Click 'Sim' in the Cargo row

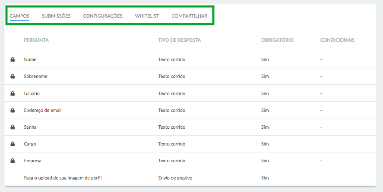pyautogui.click(x=265, y=144)
